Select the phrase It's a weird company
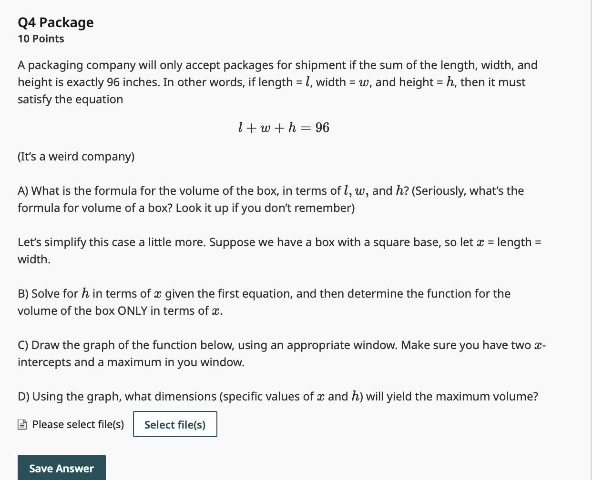The width and height of the screenshot is (593, 480). (76, 156)
